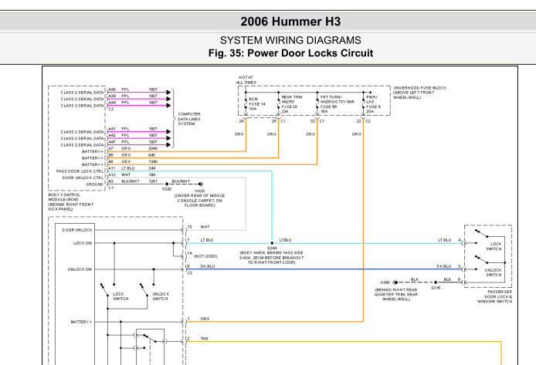Click circuit number "1340"
Viewport: 536px width, 365px height.
(x=153, y=161)
